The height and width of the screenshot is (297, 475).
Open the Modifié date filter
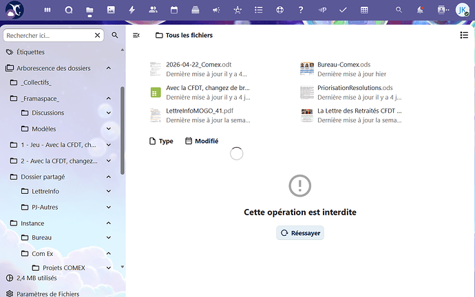[x=202, y=141]
